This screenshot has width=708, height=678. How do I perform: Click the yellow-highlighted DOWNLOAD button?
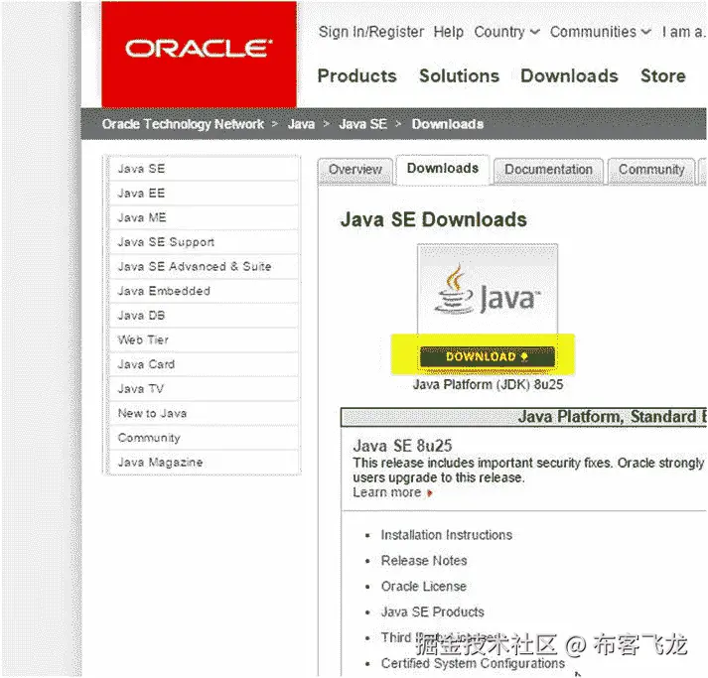(488, 357)
